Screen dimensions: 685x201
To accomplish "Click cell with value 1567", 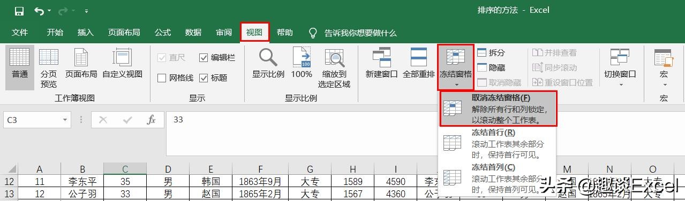I will tap(352, 194).
